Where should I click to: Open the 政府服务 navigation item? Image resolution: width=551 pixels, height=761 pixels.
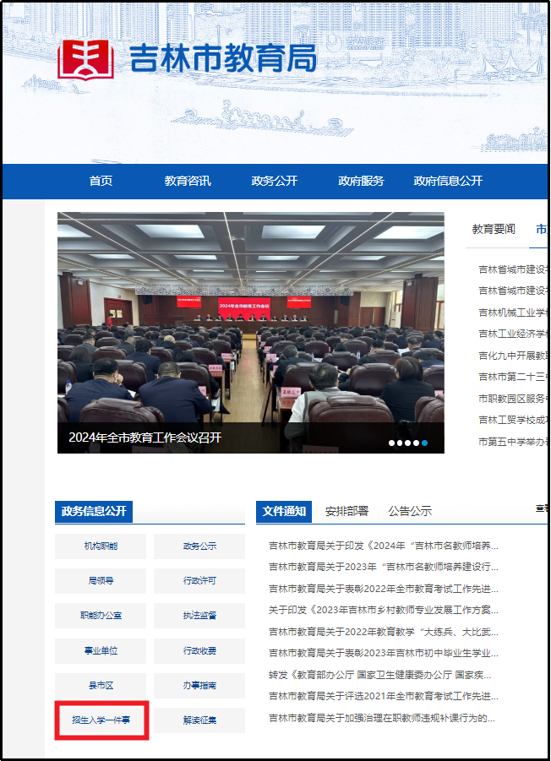[361, 181]
